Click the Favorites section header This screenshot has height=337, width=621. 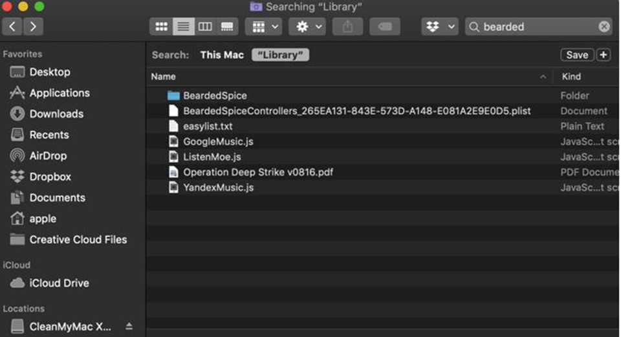coord(22,54)
